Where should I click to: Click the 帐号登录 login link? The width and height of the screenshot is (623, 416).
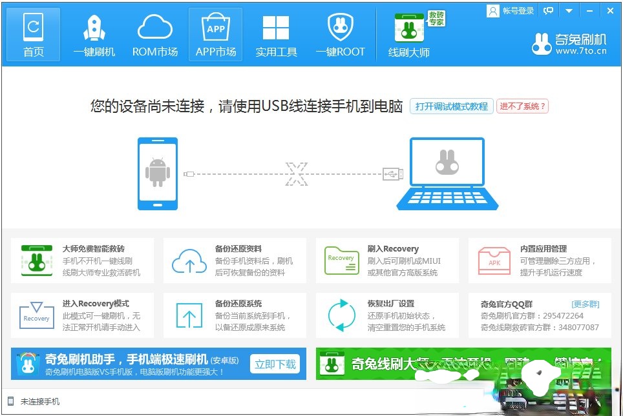point(518,11)
